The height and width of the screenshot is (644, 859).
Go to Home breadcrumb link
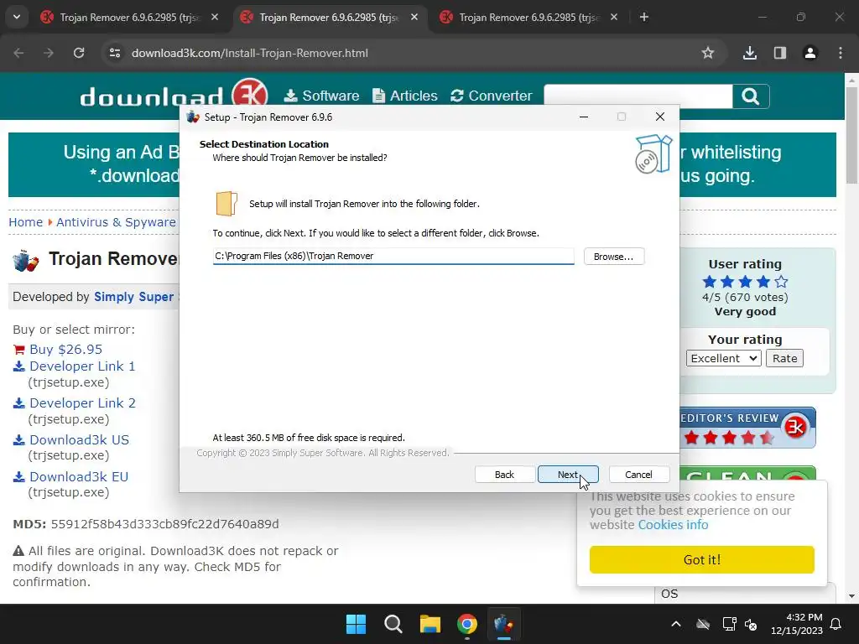(26, 222)
